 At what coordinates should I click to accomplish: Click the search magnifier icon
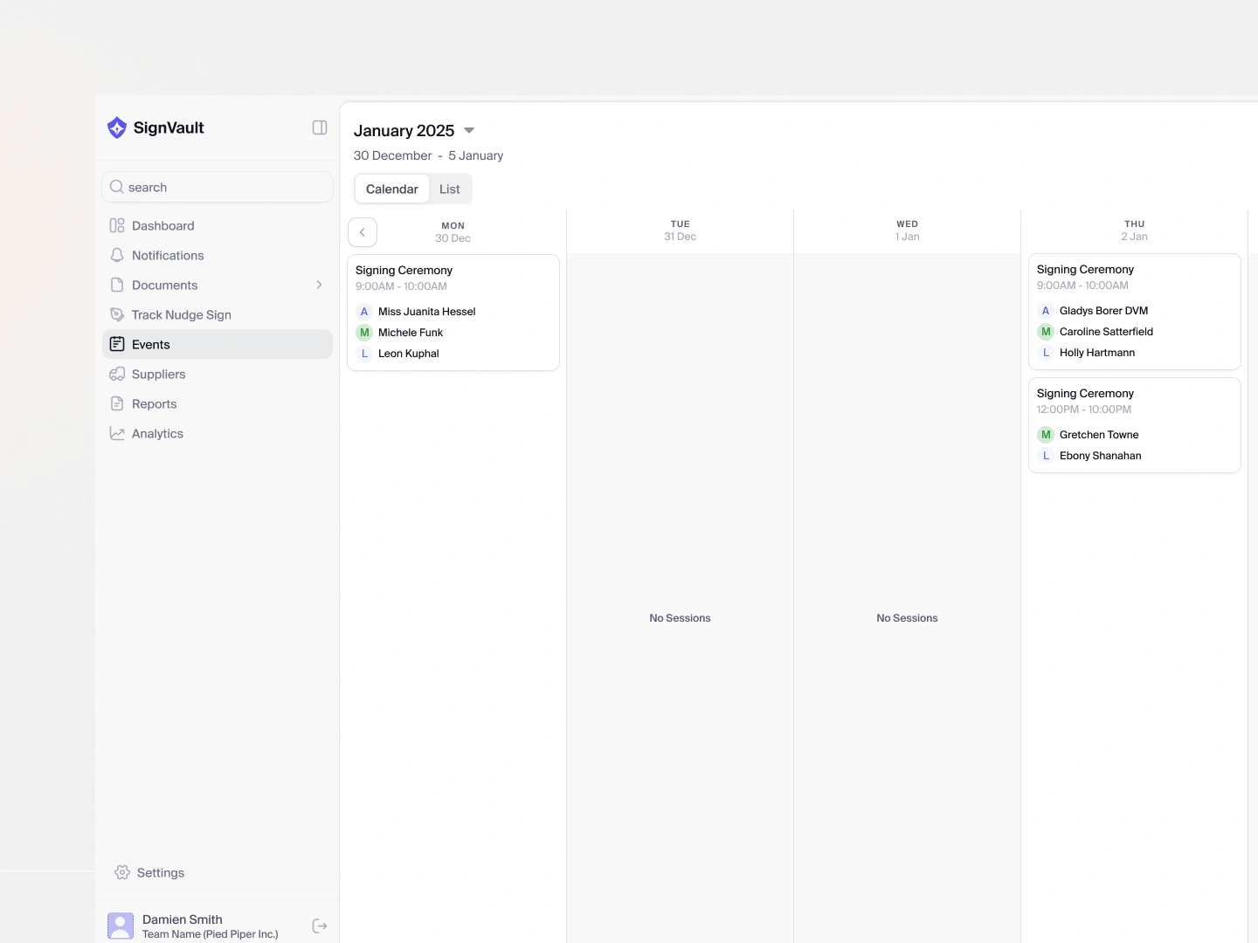click(x=117, y=187)
